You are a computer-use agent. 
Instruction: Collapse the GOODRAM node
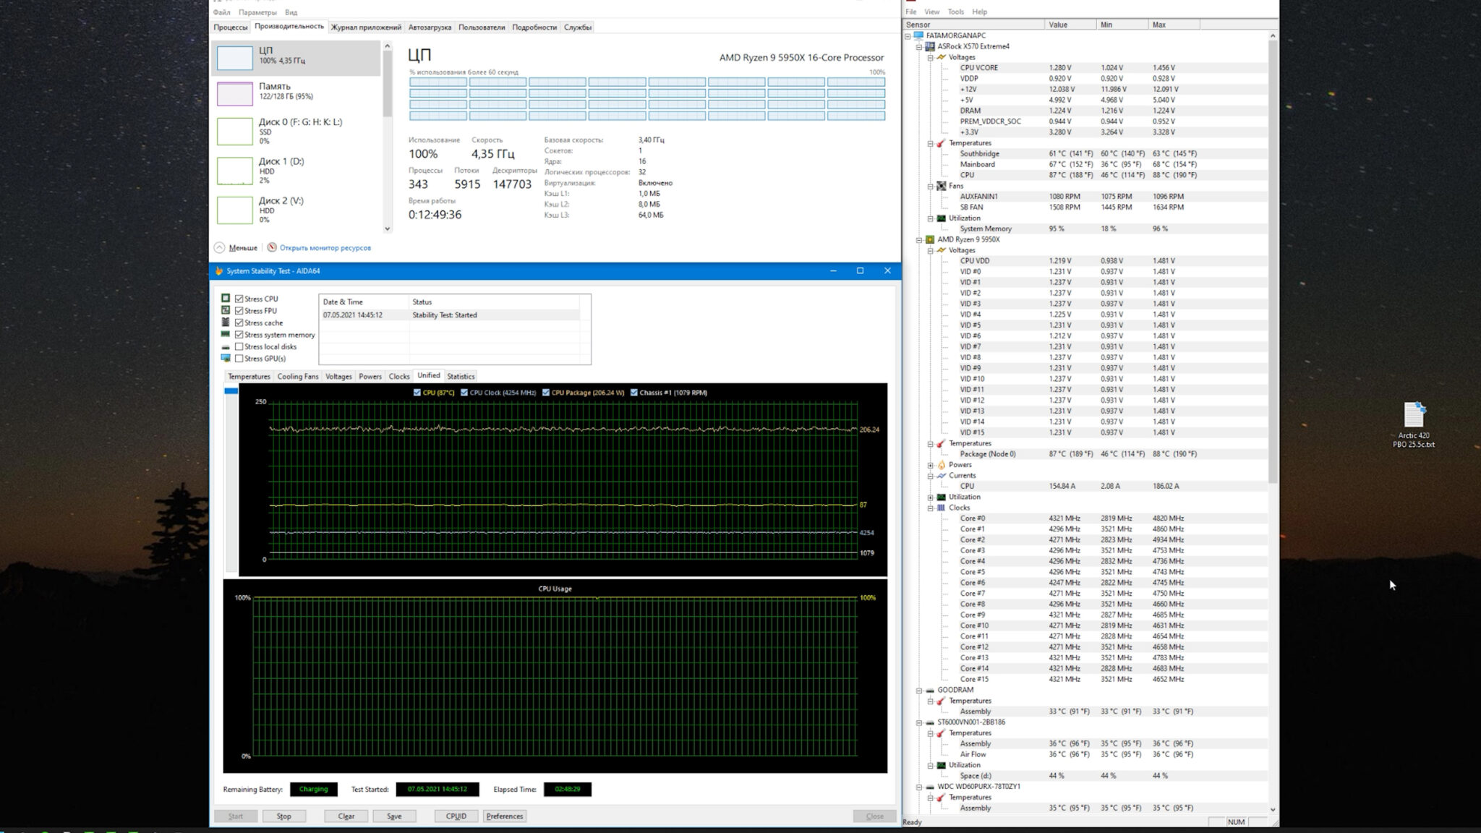(x=919, y=690)
